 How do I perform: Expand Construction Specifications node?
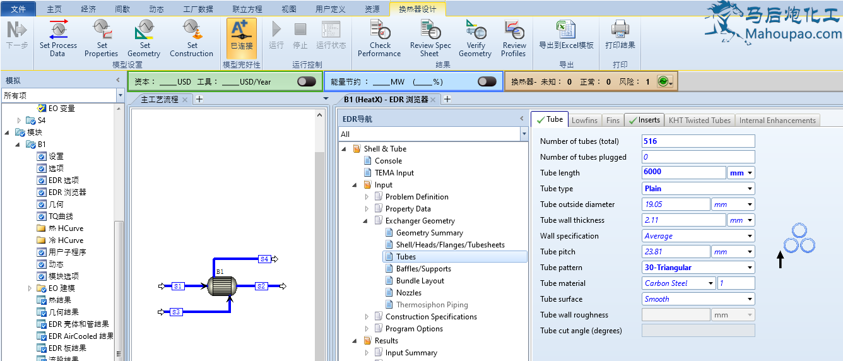(367, 317)
